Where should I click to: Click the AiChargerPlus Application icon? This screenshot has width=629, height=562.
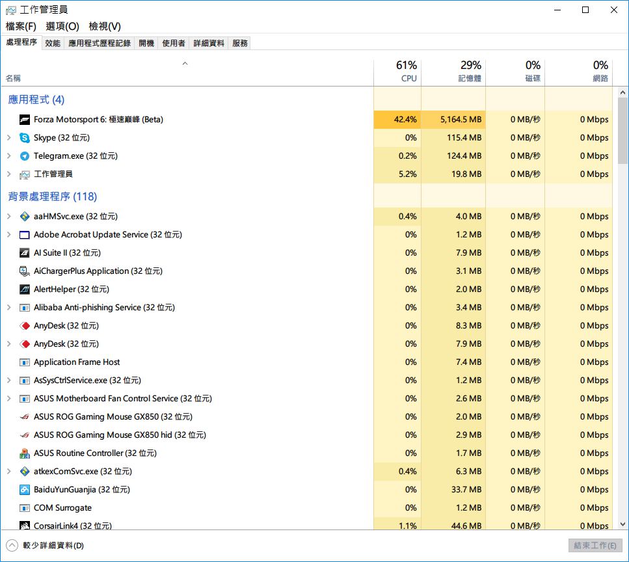coord(25,271)
